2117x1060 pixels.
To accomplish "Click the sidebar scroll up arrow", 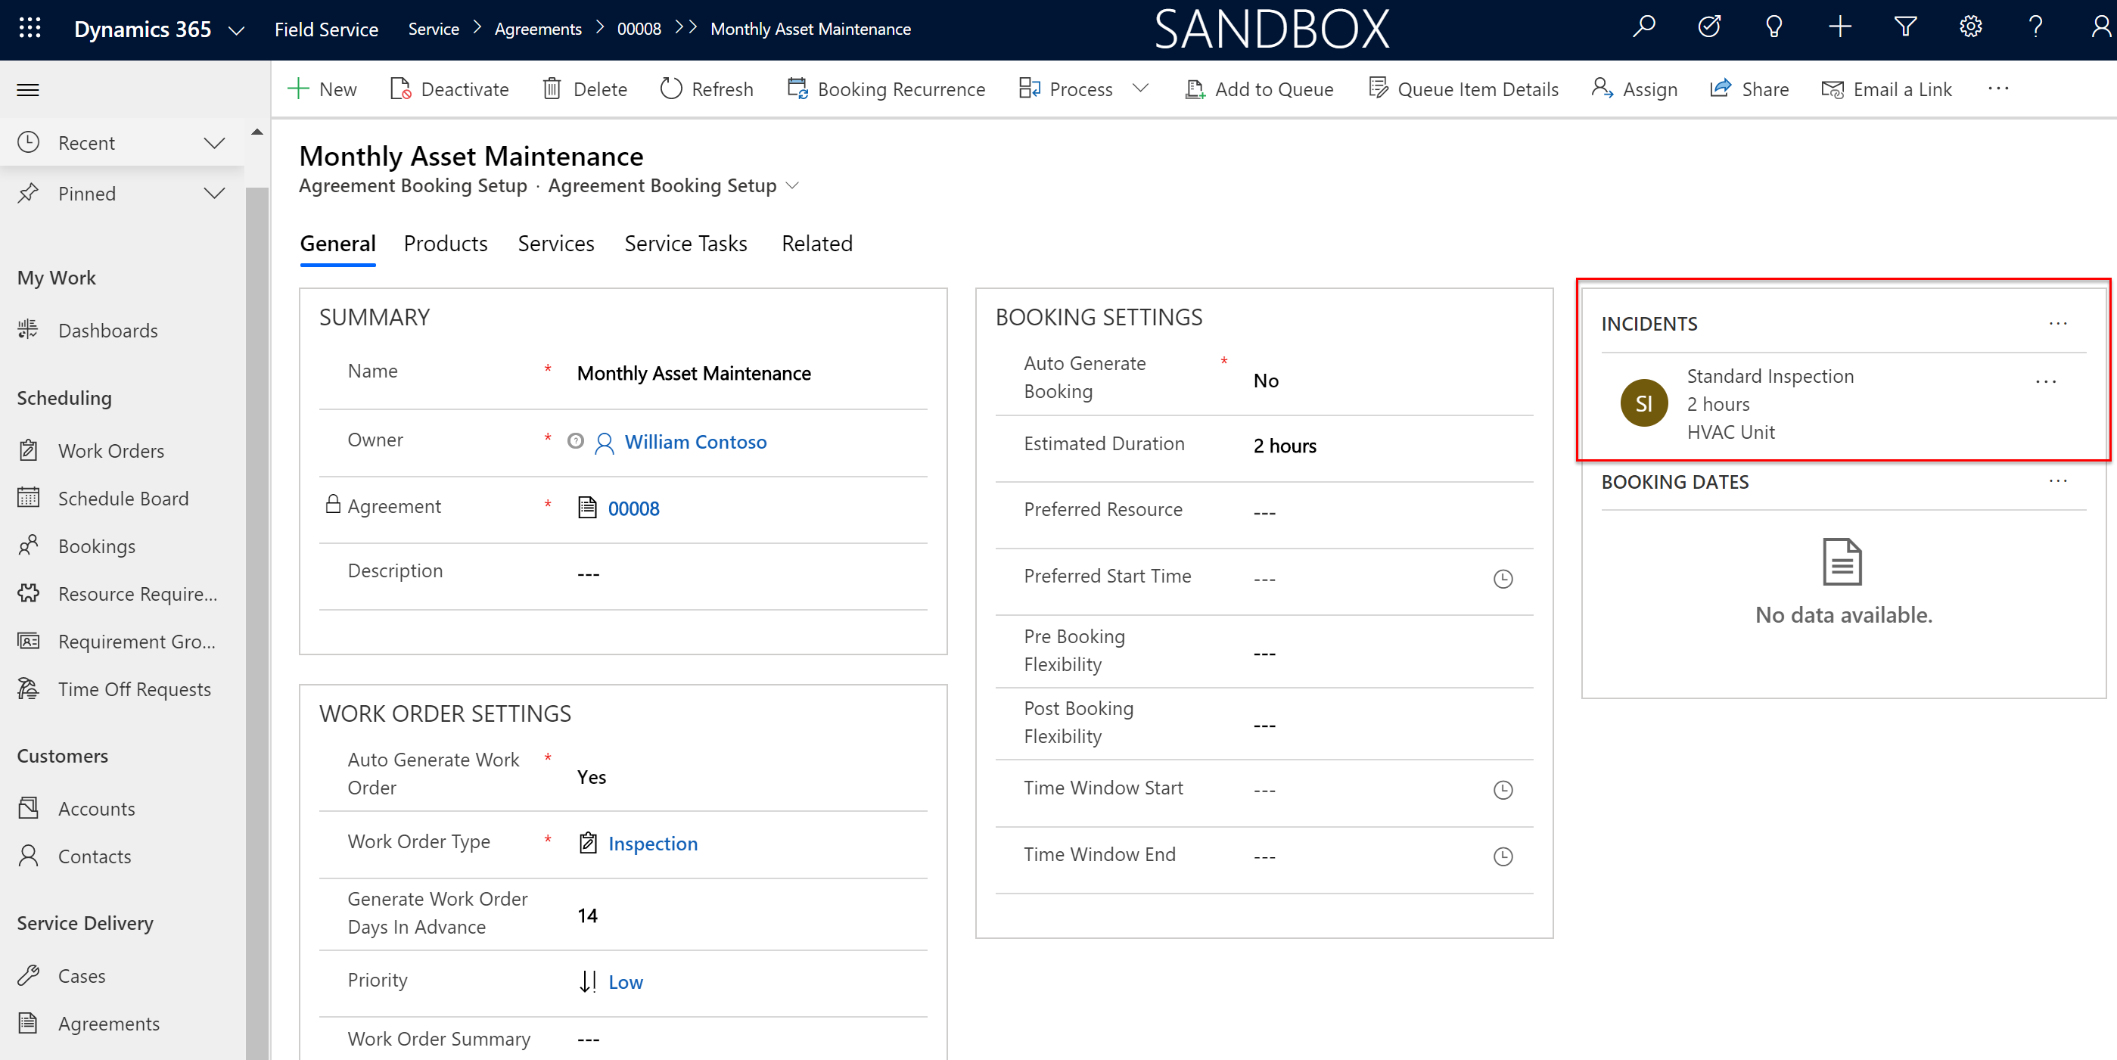I will click(257, 132).
